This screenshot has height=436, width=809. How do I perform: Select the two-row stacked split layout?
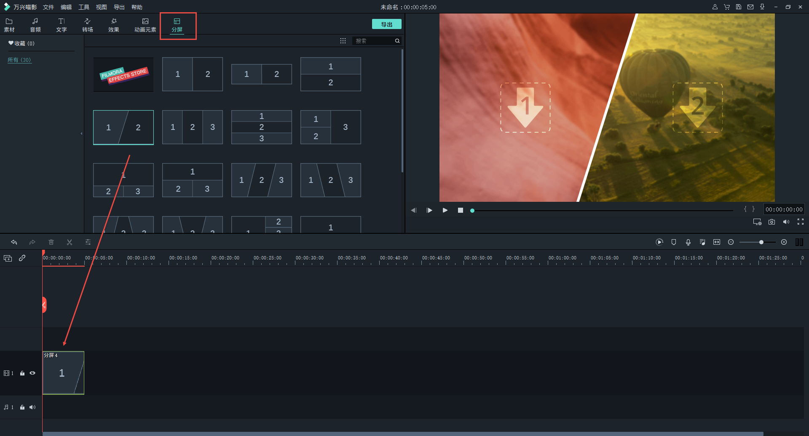point(331,74)
